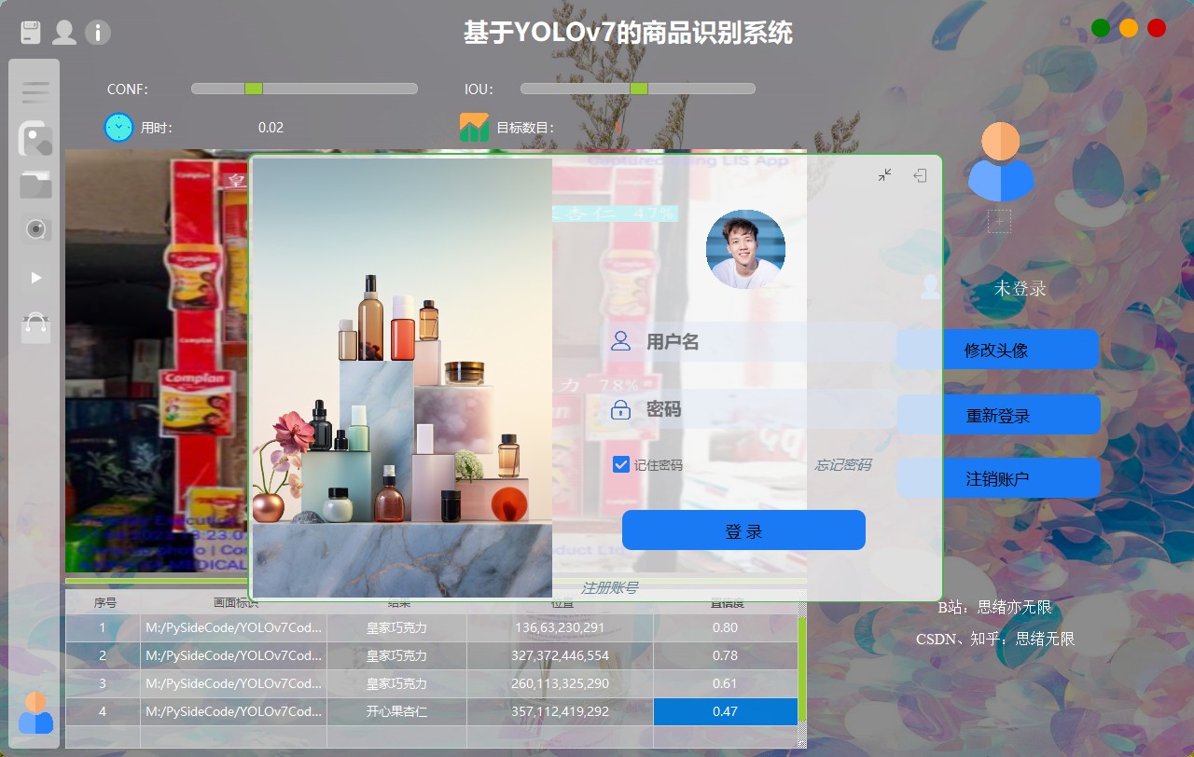Open the shopping bag icon in sidebar
This screenshot has width=1194, height=757.
35,327
